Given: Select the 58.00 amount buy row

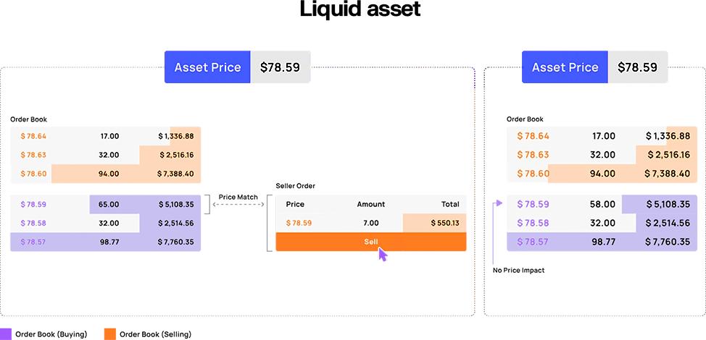Looking at the screenshot, I should (602, 205).
